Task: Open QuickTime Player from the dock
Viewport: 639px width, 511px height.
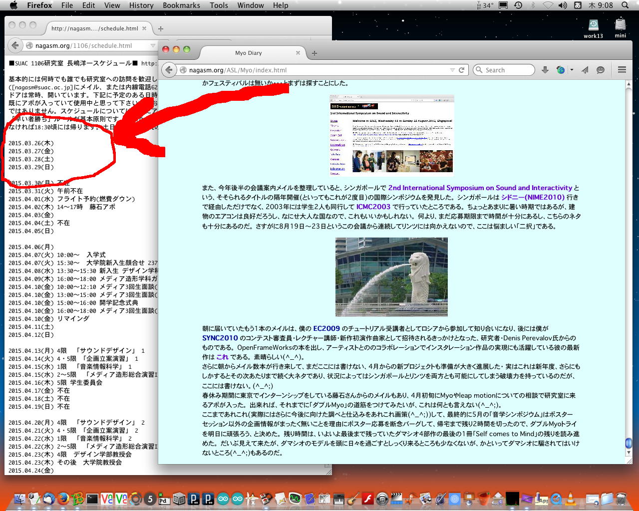Action: tap(556, 499)
